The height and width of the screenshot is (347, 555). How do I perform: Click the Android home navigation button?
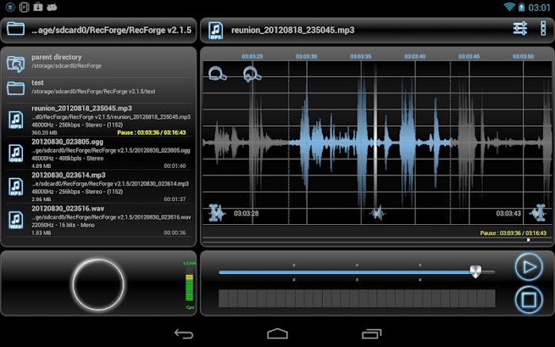tap(277, 334)
